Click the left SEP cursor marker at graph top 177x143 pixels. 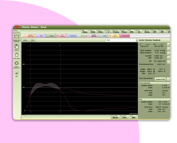[x=31, y=45]
